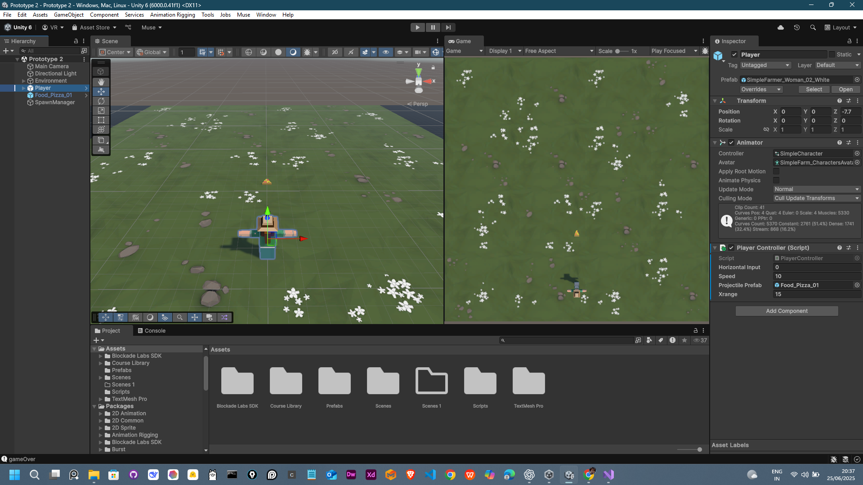
Task: Enable Animate Physics checkbox
Action: pos(776,180)
